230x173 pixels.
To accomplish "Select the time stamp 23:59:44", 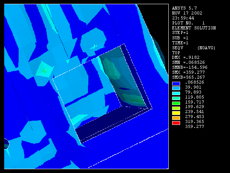I will click(x=183, y=18).
